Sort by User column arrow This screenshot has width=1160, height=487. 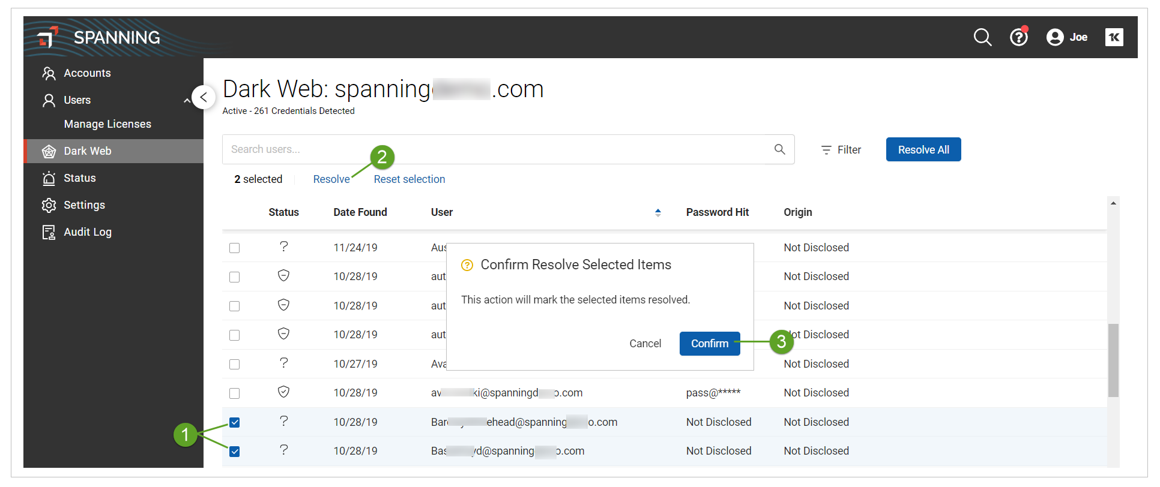[658, 212]
